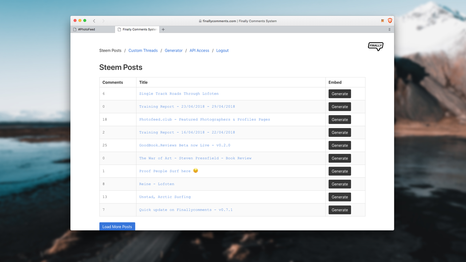Click the browser back arrow
The width and height of the screenshot is (466, 262).
click(94, 21)
